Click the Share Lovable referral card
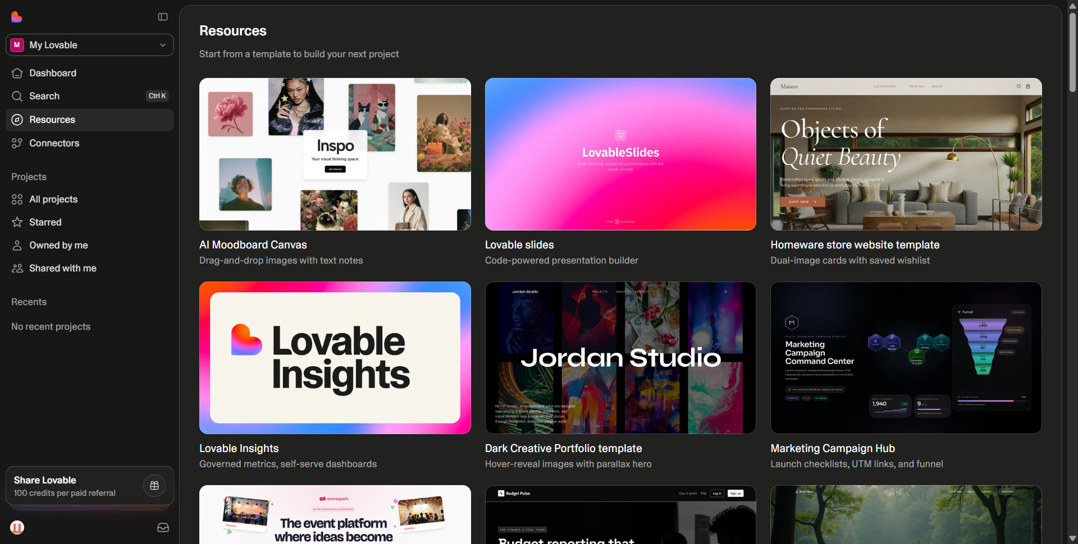1078x544 pixels. [90, 486]
